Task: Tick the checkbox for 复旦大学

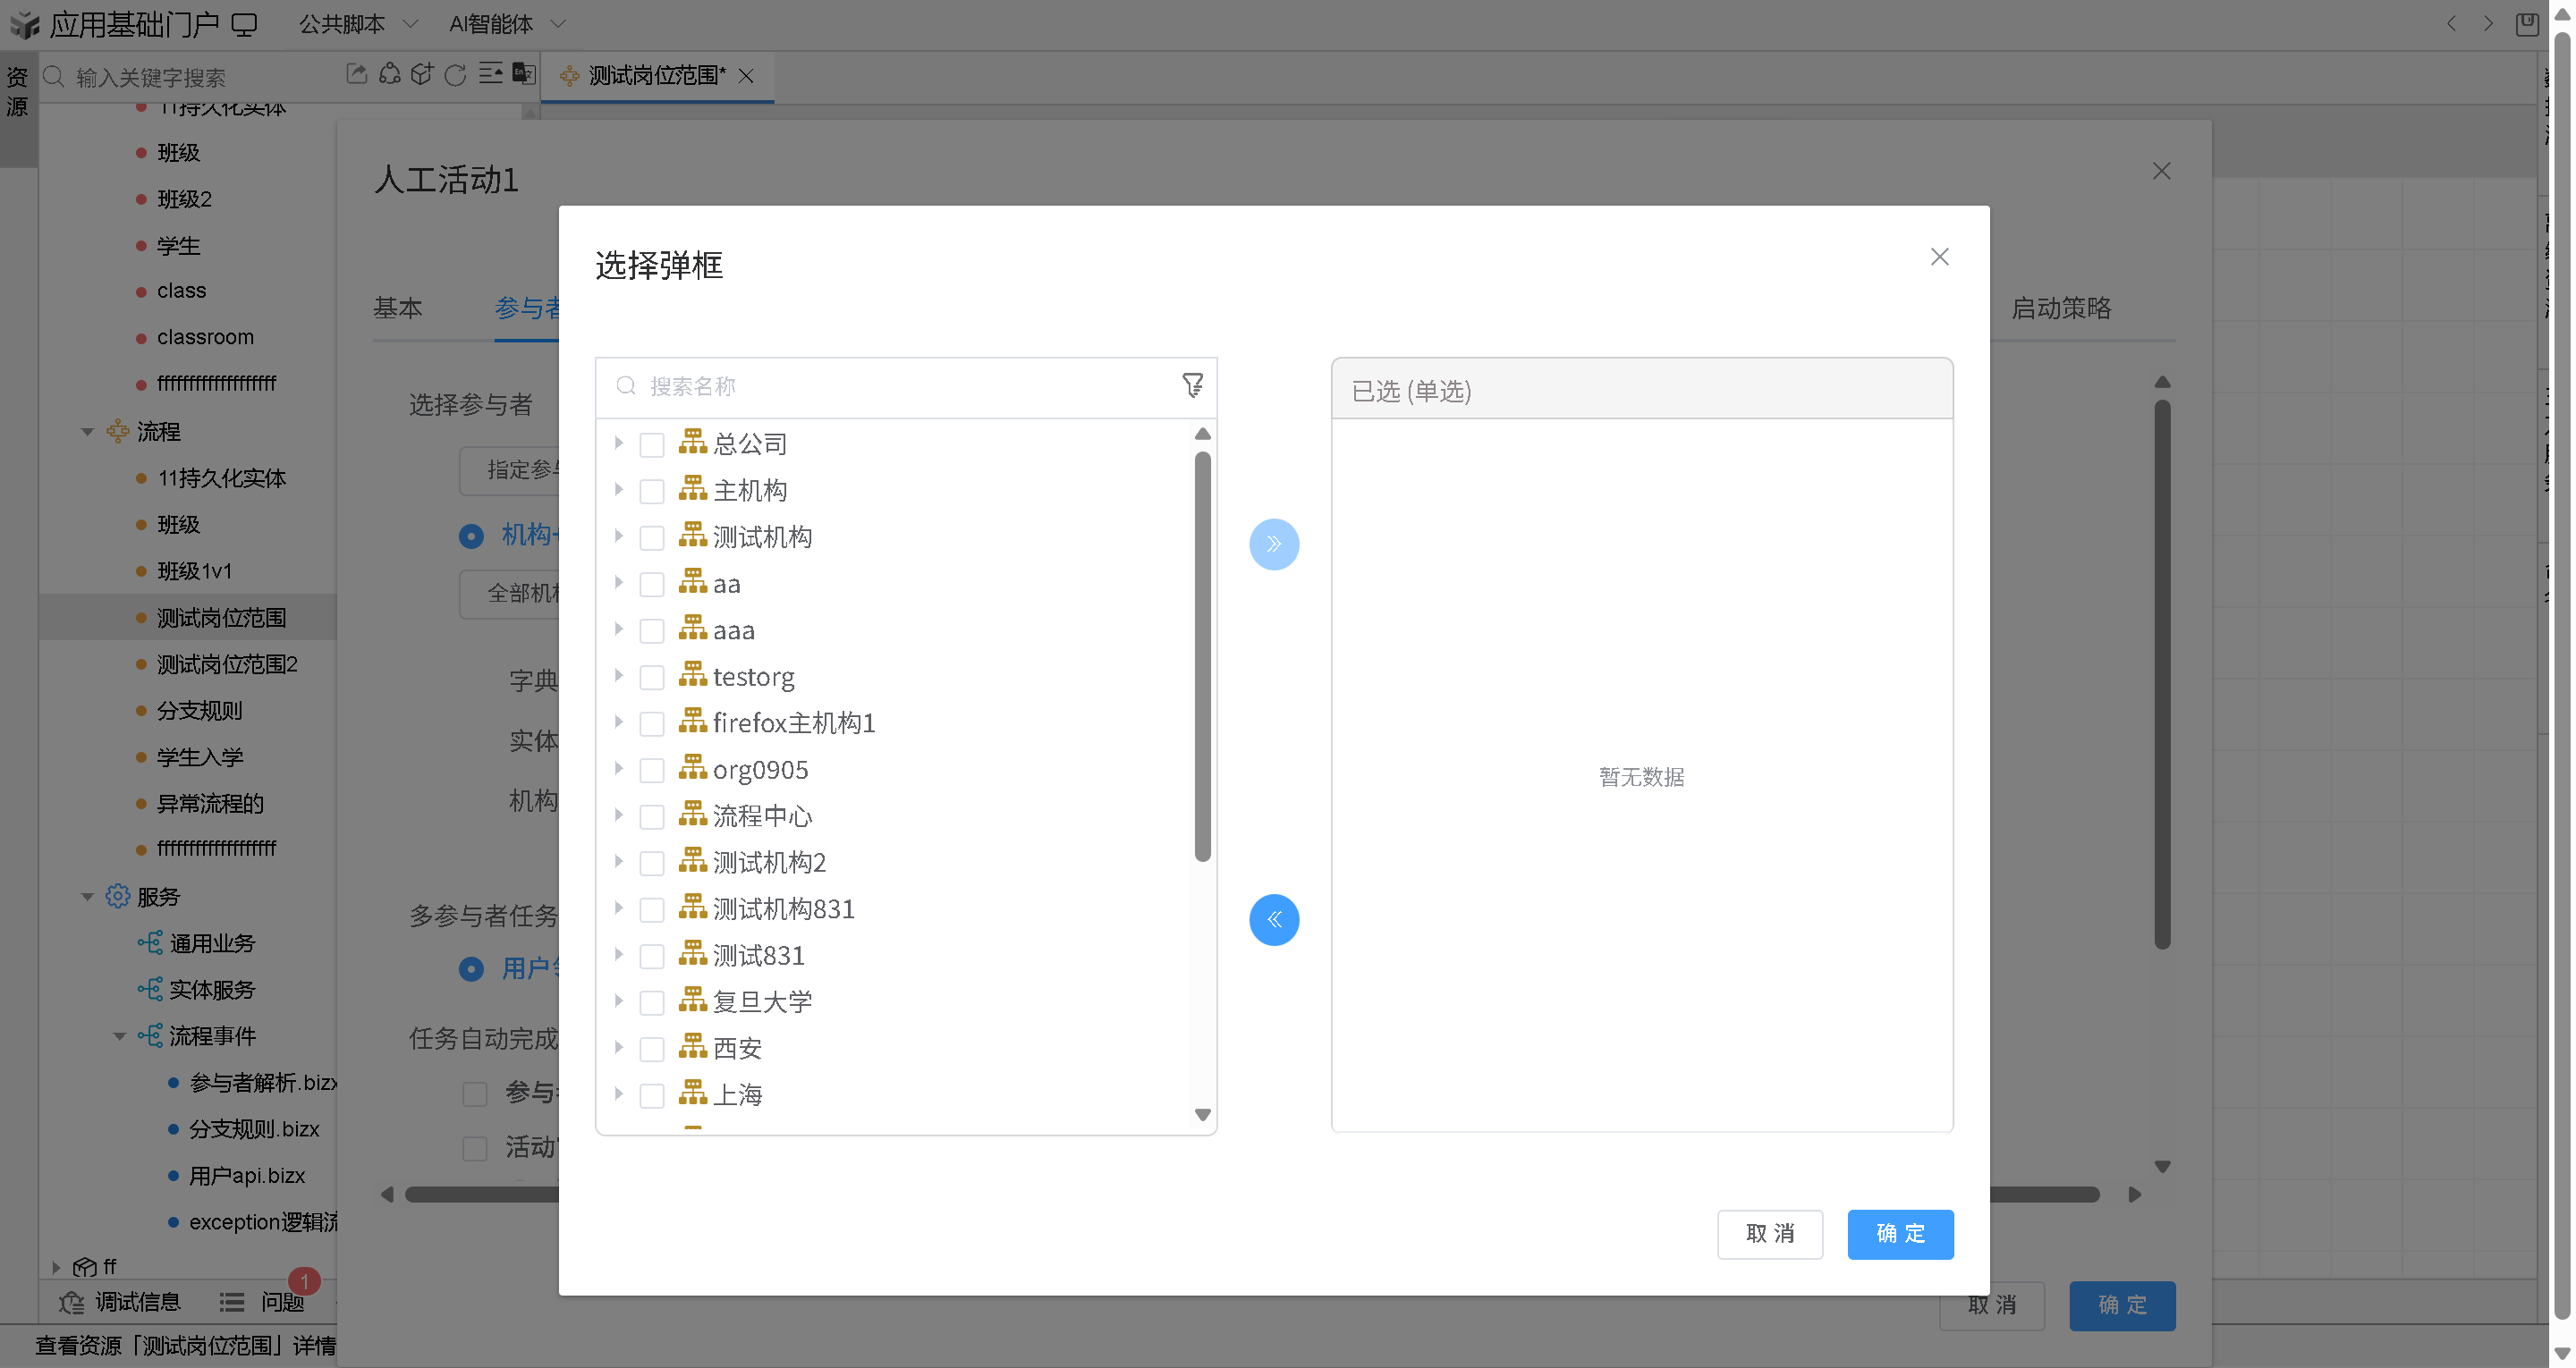Action: tap(651, 1002)
